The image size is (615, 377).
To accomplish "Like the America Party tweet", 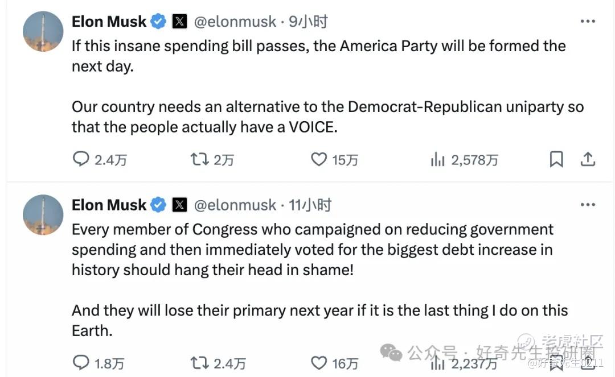I will click(319, 159).
